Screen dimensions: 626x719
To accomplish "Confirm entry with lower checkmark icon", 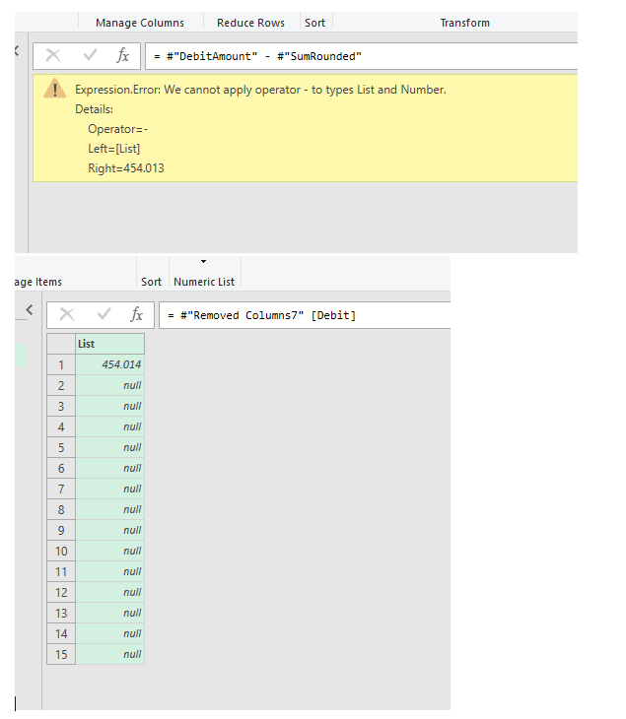I will pyautogui.click(x=104, y=314).
